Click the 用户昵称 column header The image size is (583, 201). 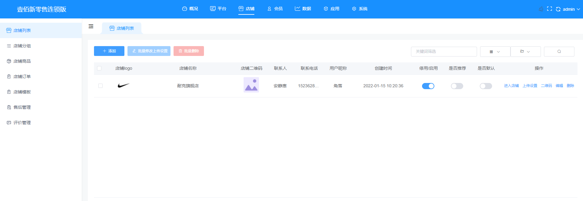pos(338,69)
